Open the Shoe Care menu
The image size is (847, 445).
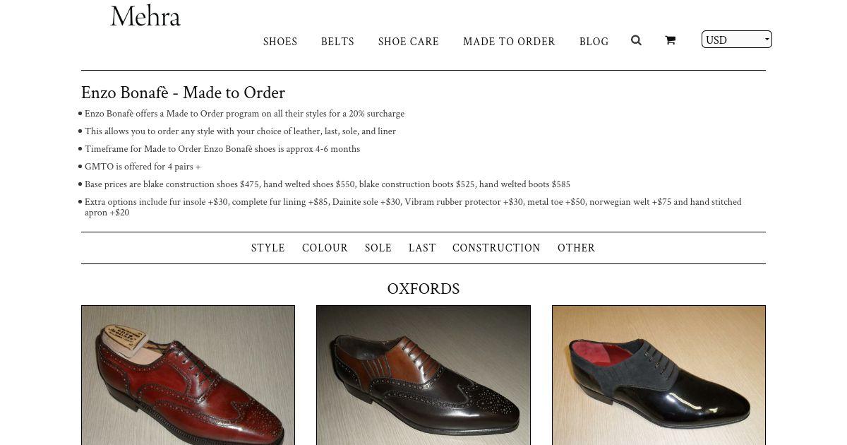pos(409,42)
